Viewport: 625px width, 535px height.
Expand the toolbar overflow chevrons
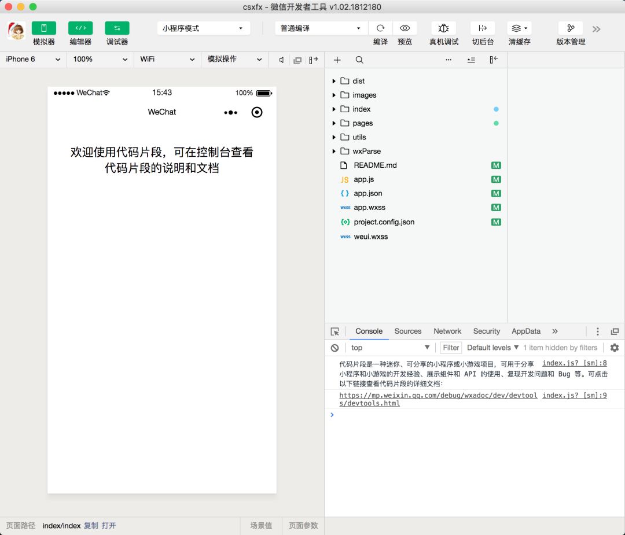596,29
